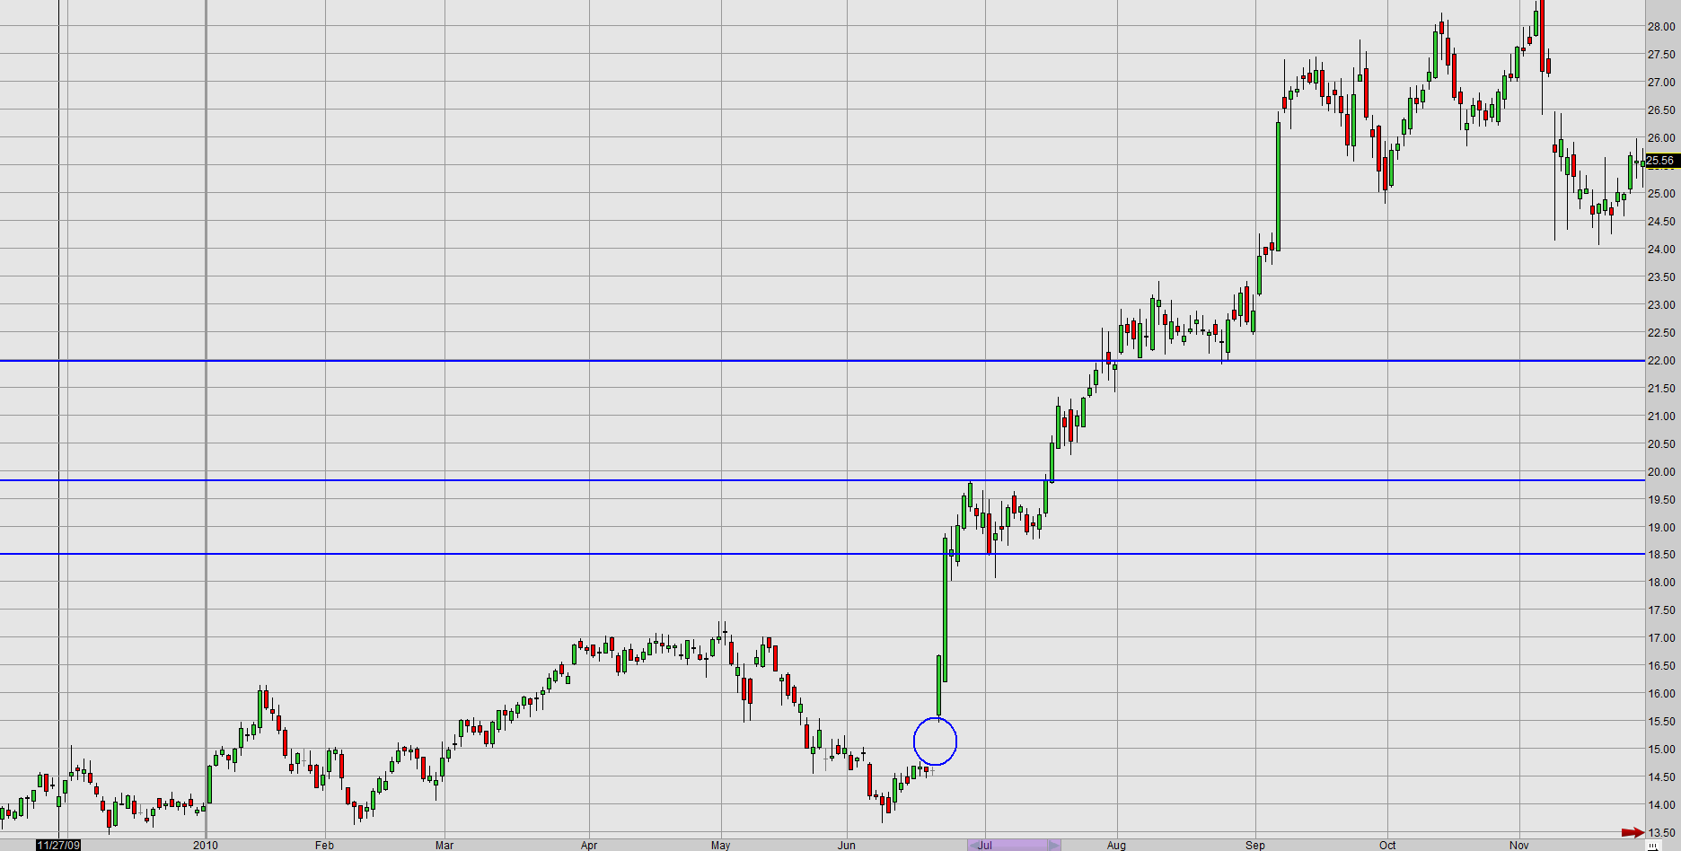Click the Apr label on the time axis
This screenshot has height=851, width=1681.
589,846
